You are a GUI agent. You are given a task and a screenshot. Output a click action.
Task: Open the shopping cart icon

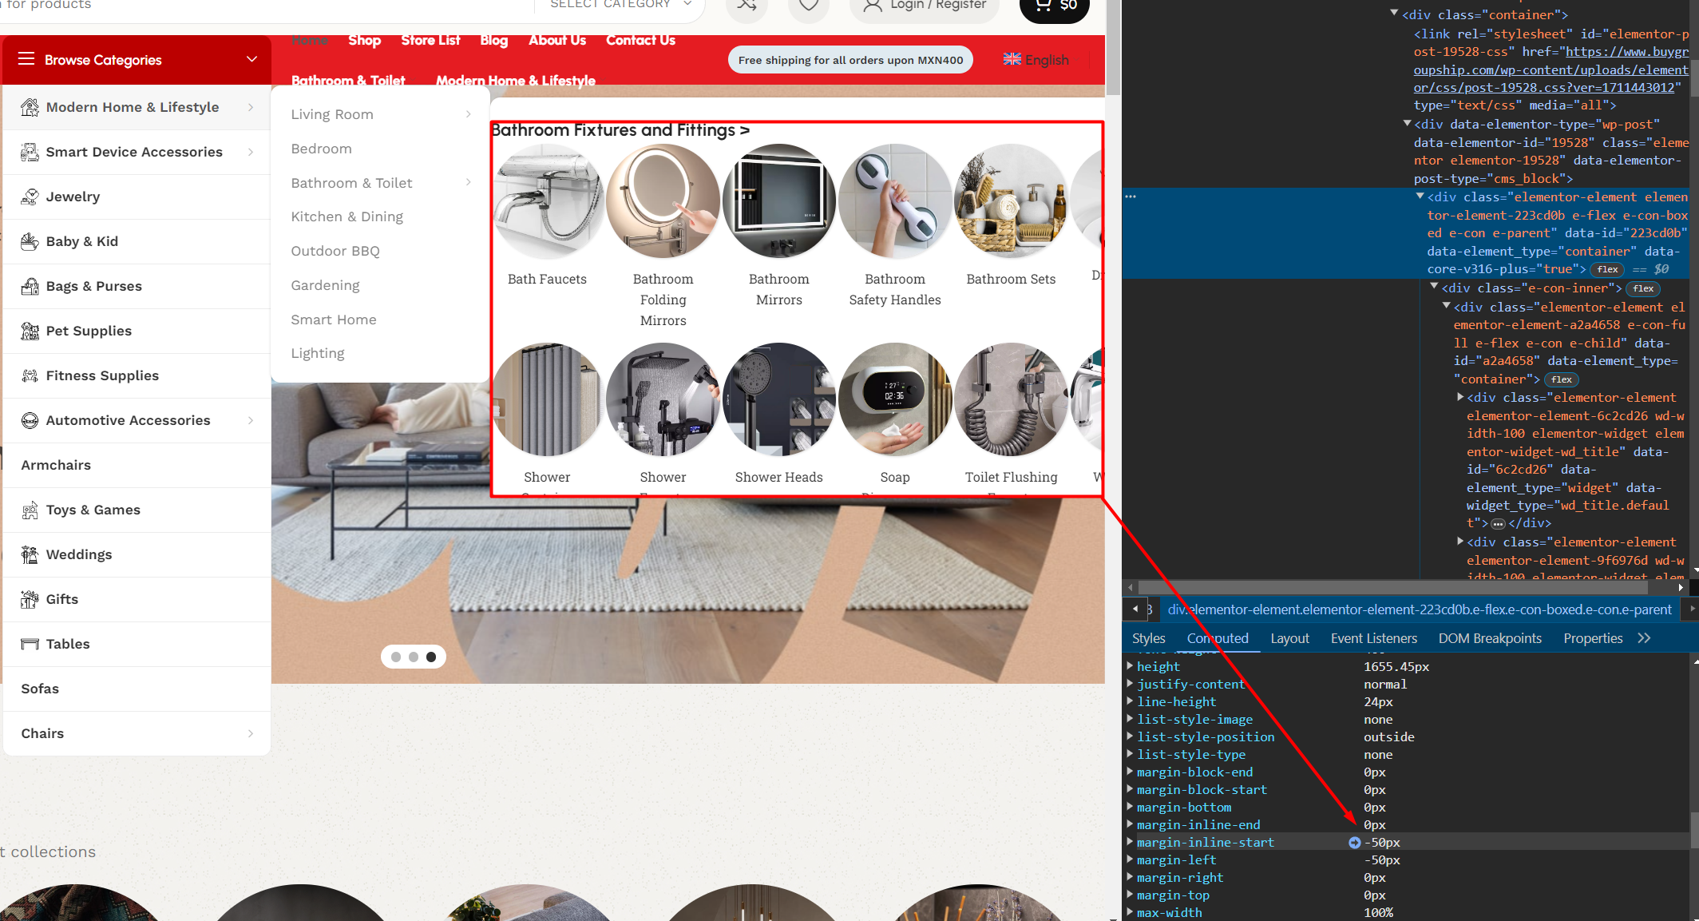pyautogui.click(x=1043, y=5)
